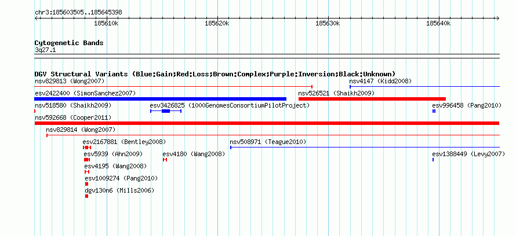The image size is (516, 236).
Task: Open esv4195 (Wang2008) label
Action: tap(115, 166)
